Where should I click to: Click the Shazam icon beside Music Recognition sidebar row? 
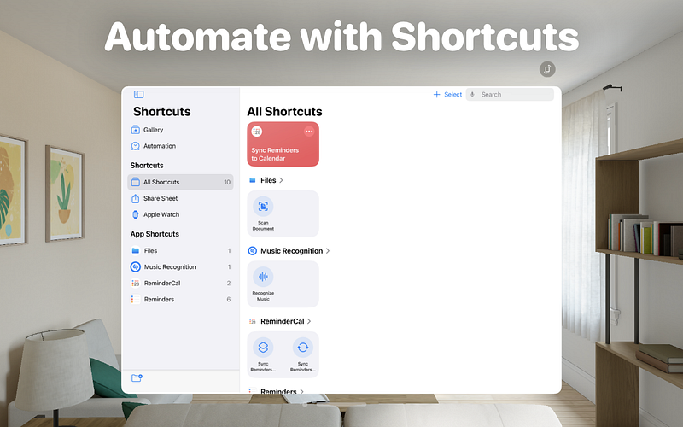coord(136,266)
